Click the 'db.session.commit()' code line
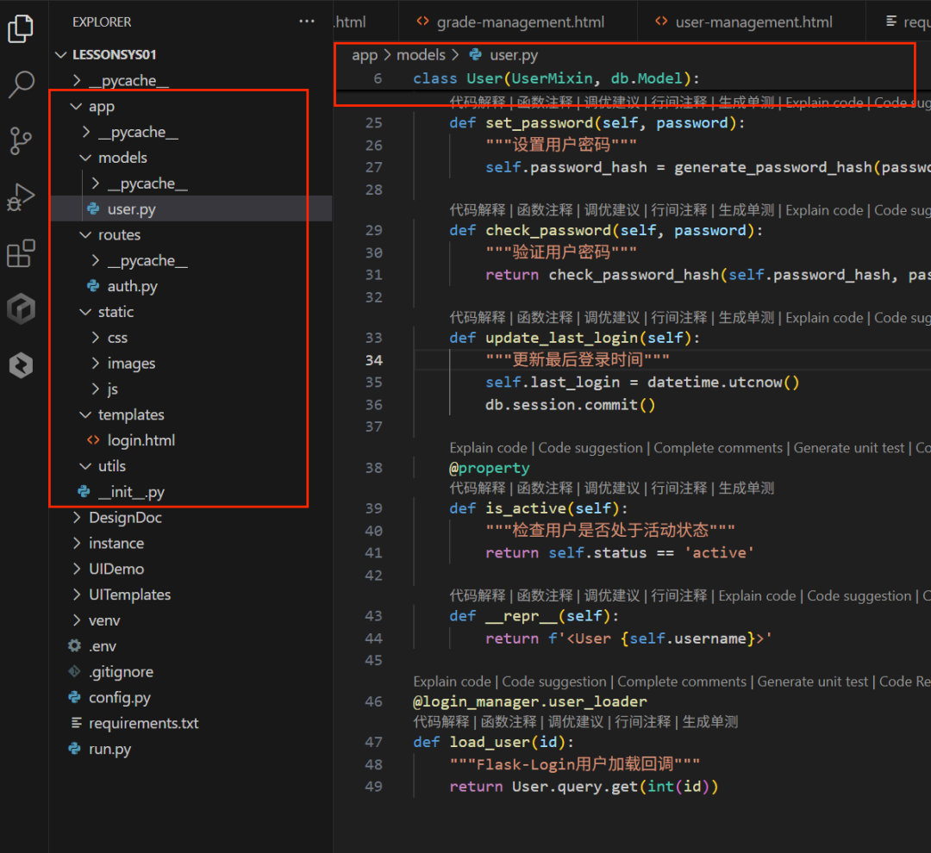The image size is (931, 853). point(570,405)
